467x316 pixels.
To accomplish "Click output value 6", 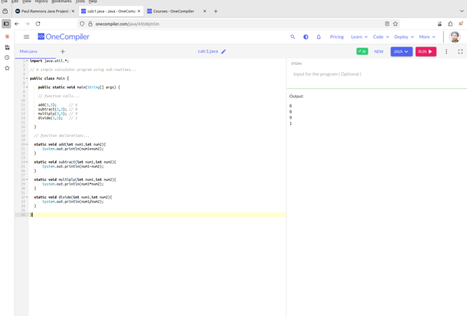I will (290, 106).
